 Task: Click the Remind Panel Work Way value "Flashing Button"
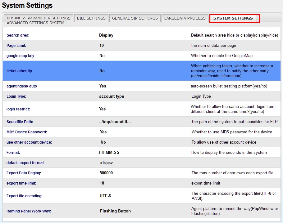click(x=115, y=211)
